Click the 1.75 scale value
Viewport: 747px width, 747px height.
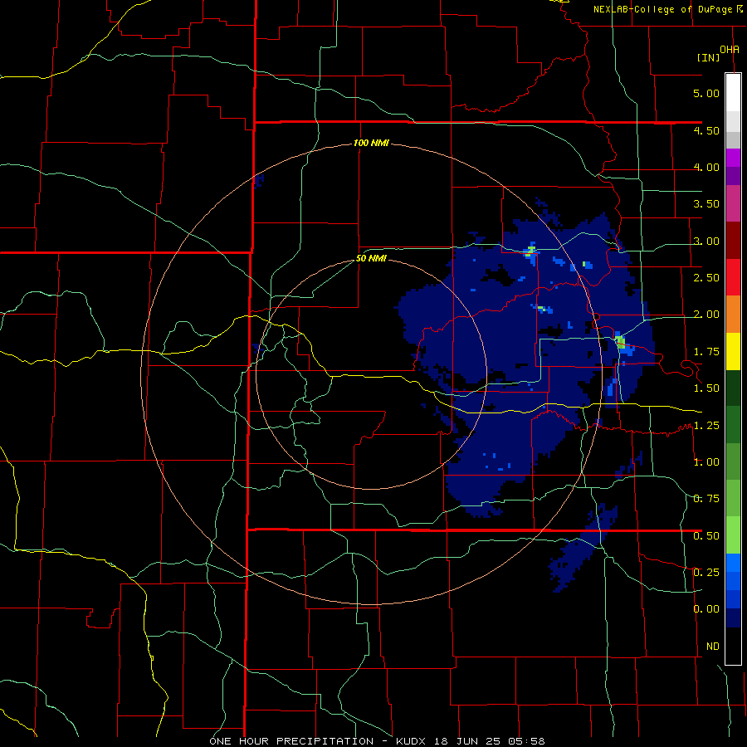tap(706, 352)
